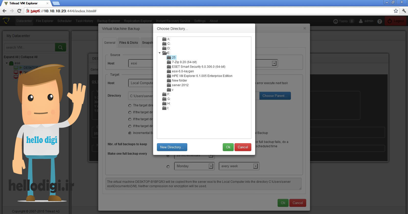Select the 'The target dire...' radio option
This screenshot has height=214, width=408.
coord(130,105)
